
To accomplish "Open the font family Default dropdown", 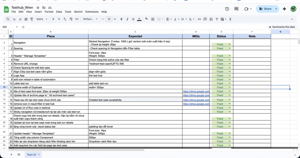I will (90, 19).
